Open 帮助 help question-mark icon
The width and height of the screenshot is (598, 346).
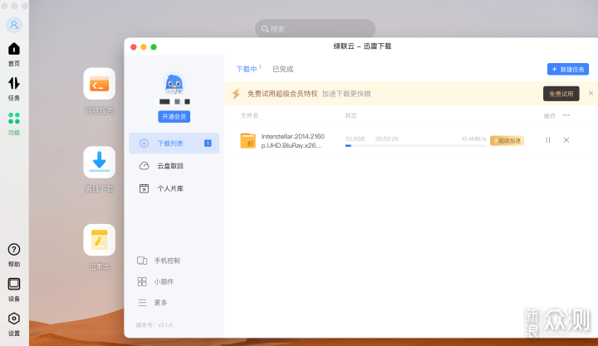14,250
